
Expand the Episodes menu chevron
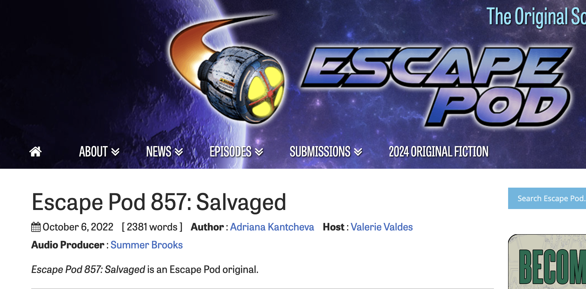[259, 152]
